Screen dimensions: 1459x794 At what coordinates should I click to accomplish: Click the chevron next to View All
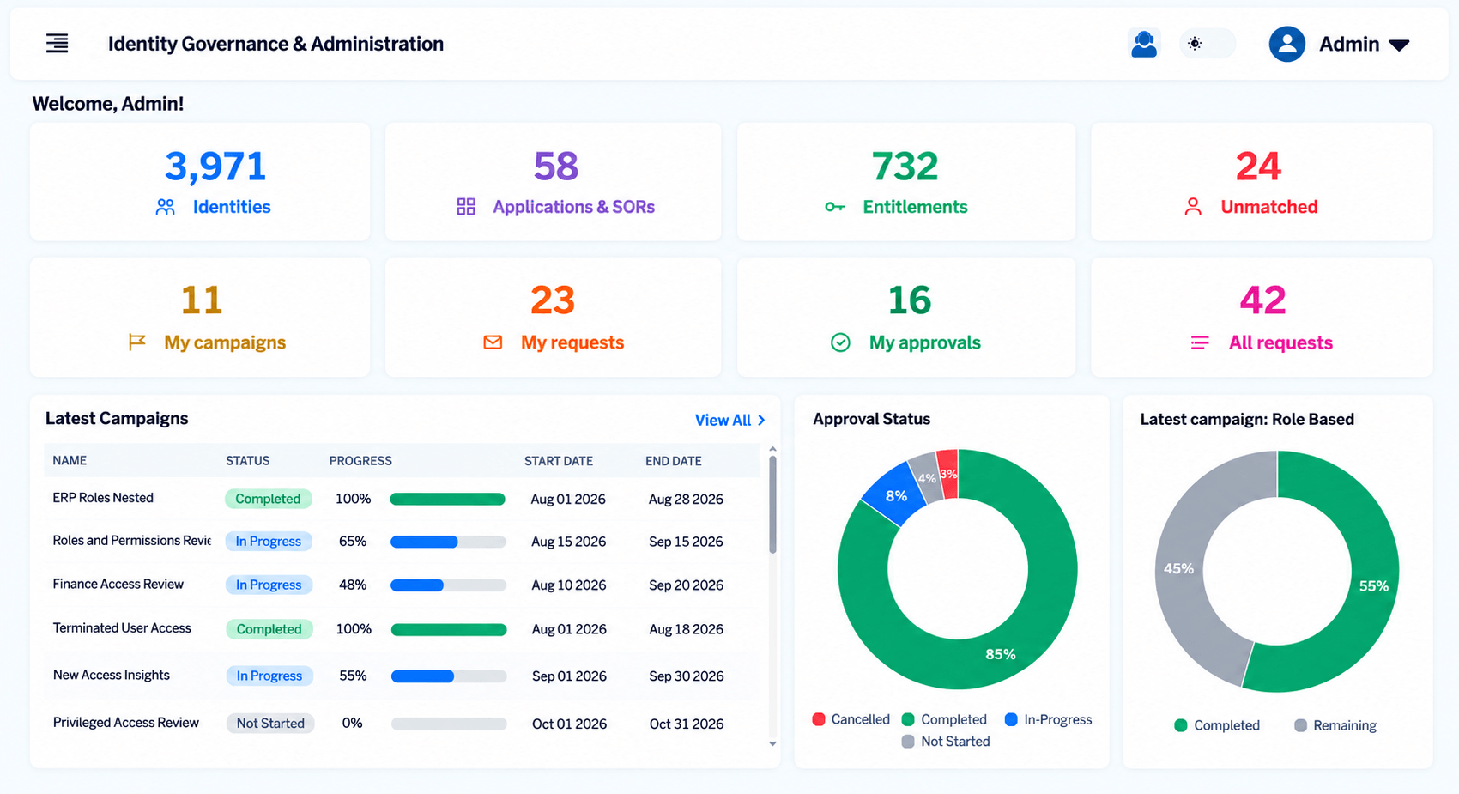coord(761,420)
